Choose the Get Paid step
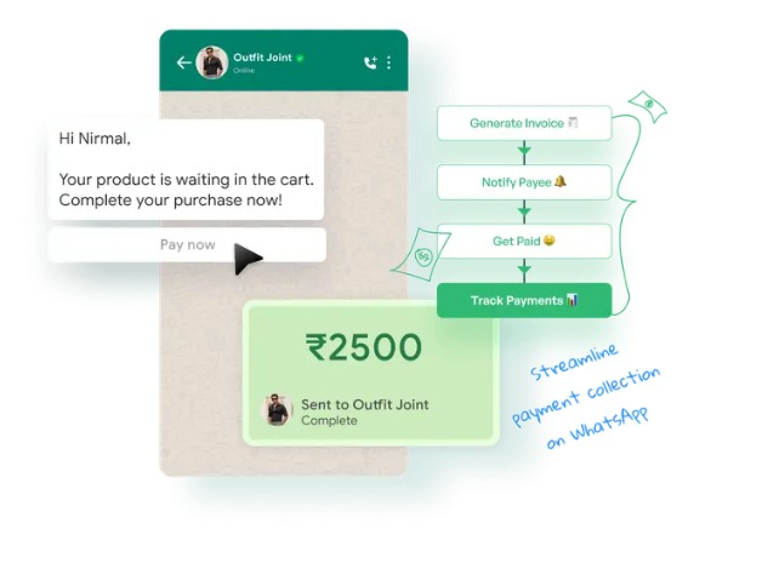 524,241
